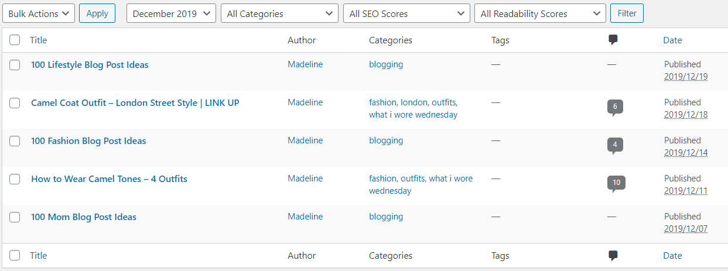Open the post 100 Lifestyle Blog Post Ideas
Viewport: 728px width, 271px height.
90,65
